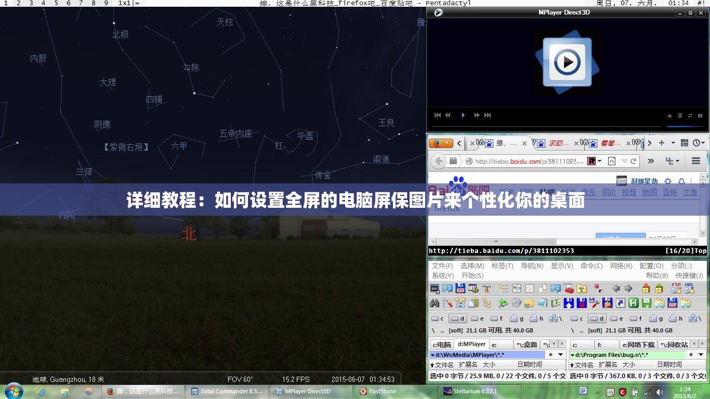
Task: Click the Firefox tab groups grid icon
Action: point(685,143)
